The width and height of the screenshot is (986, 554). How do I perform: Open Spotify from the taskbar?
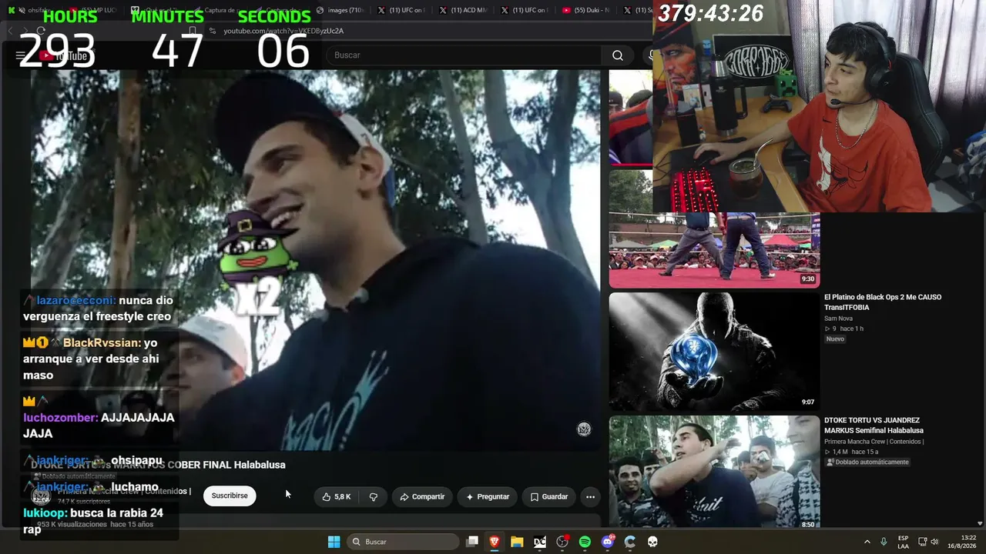click(x=585, y=542)
